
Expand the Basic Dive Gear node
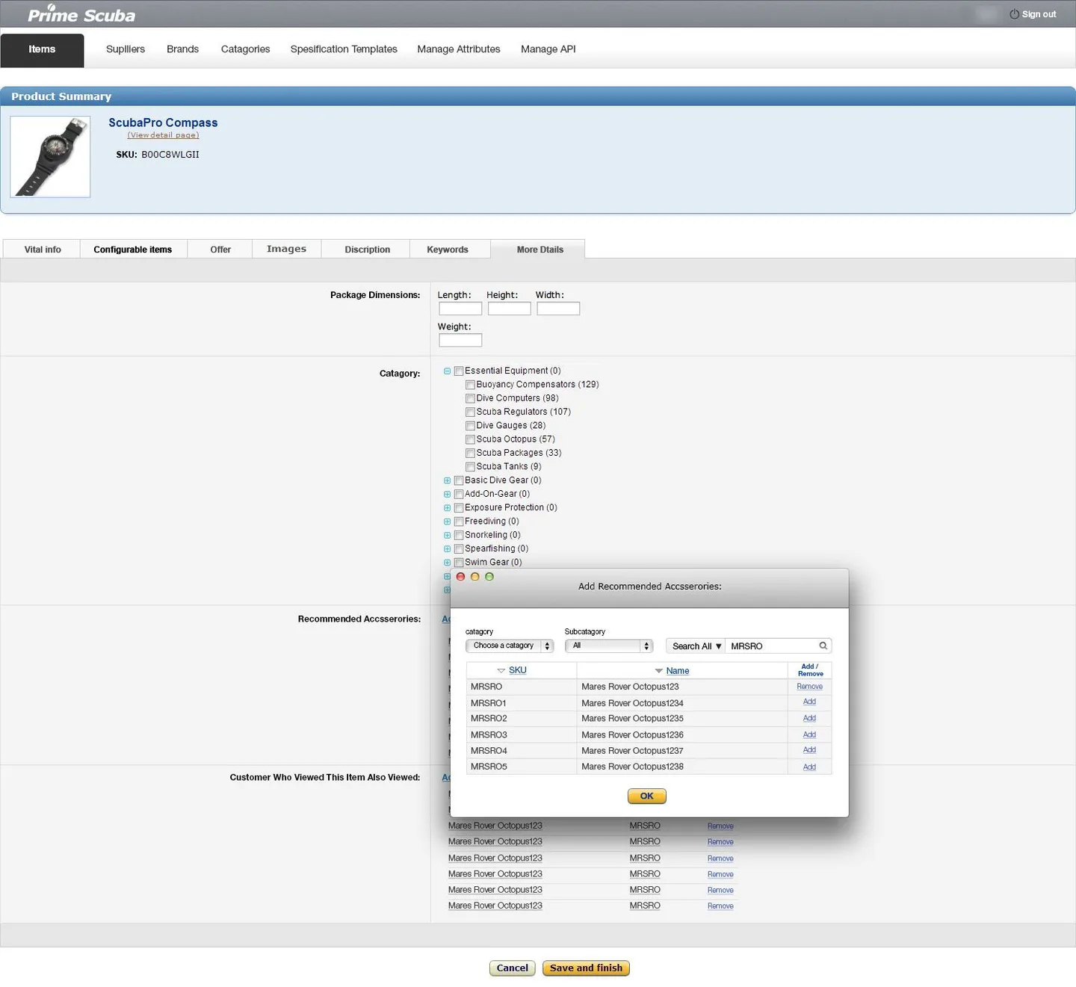[447, 480]
